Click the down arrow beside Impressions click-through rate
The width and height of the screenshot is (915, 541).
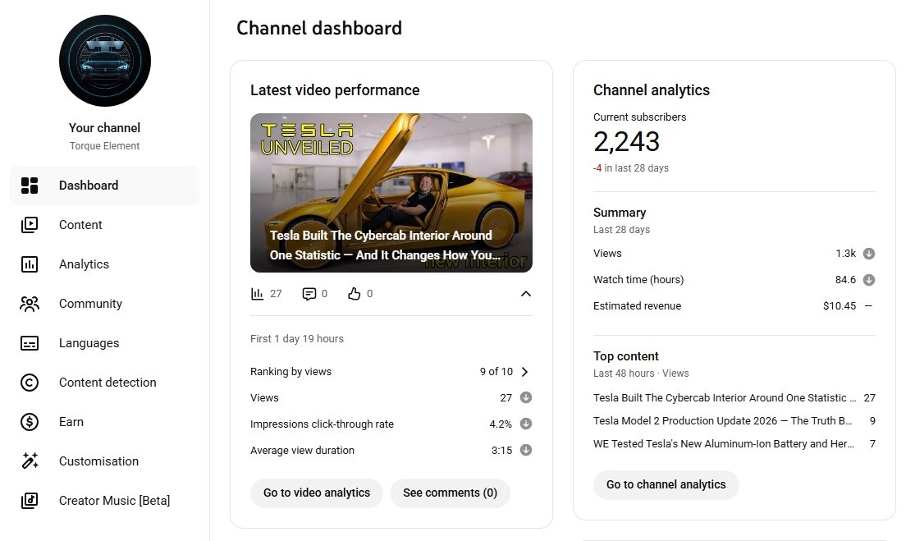[526, 424]
